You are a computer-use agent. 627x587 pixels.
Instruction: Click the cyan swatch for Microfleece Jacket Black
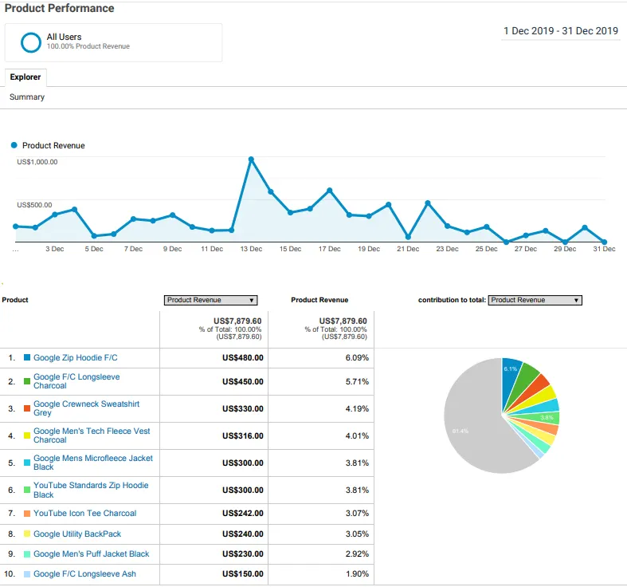pos(27,463)
